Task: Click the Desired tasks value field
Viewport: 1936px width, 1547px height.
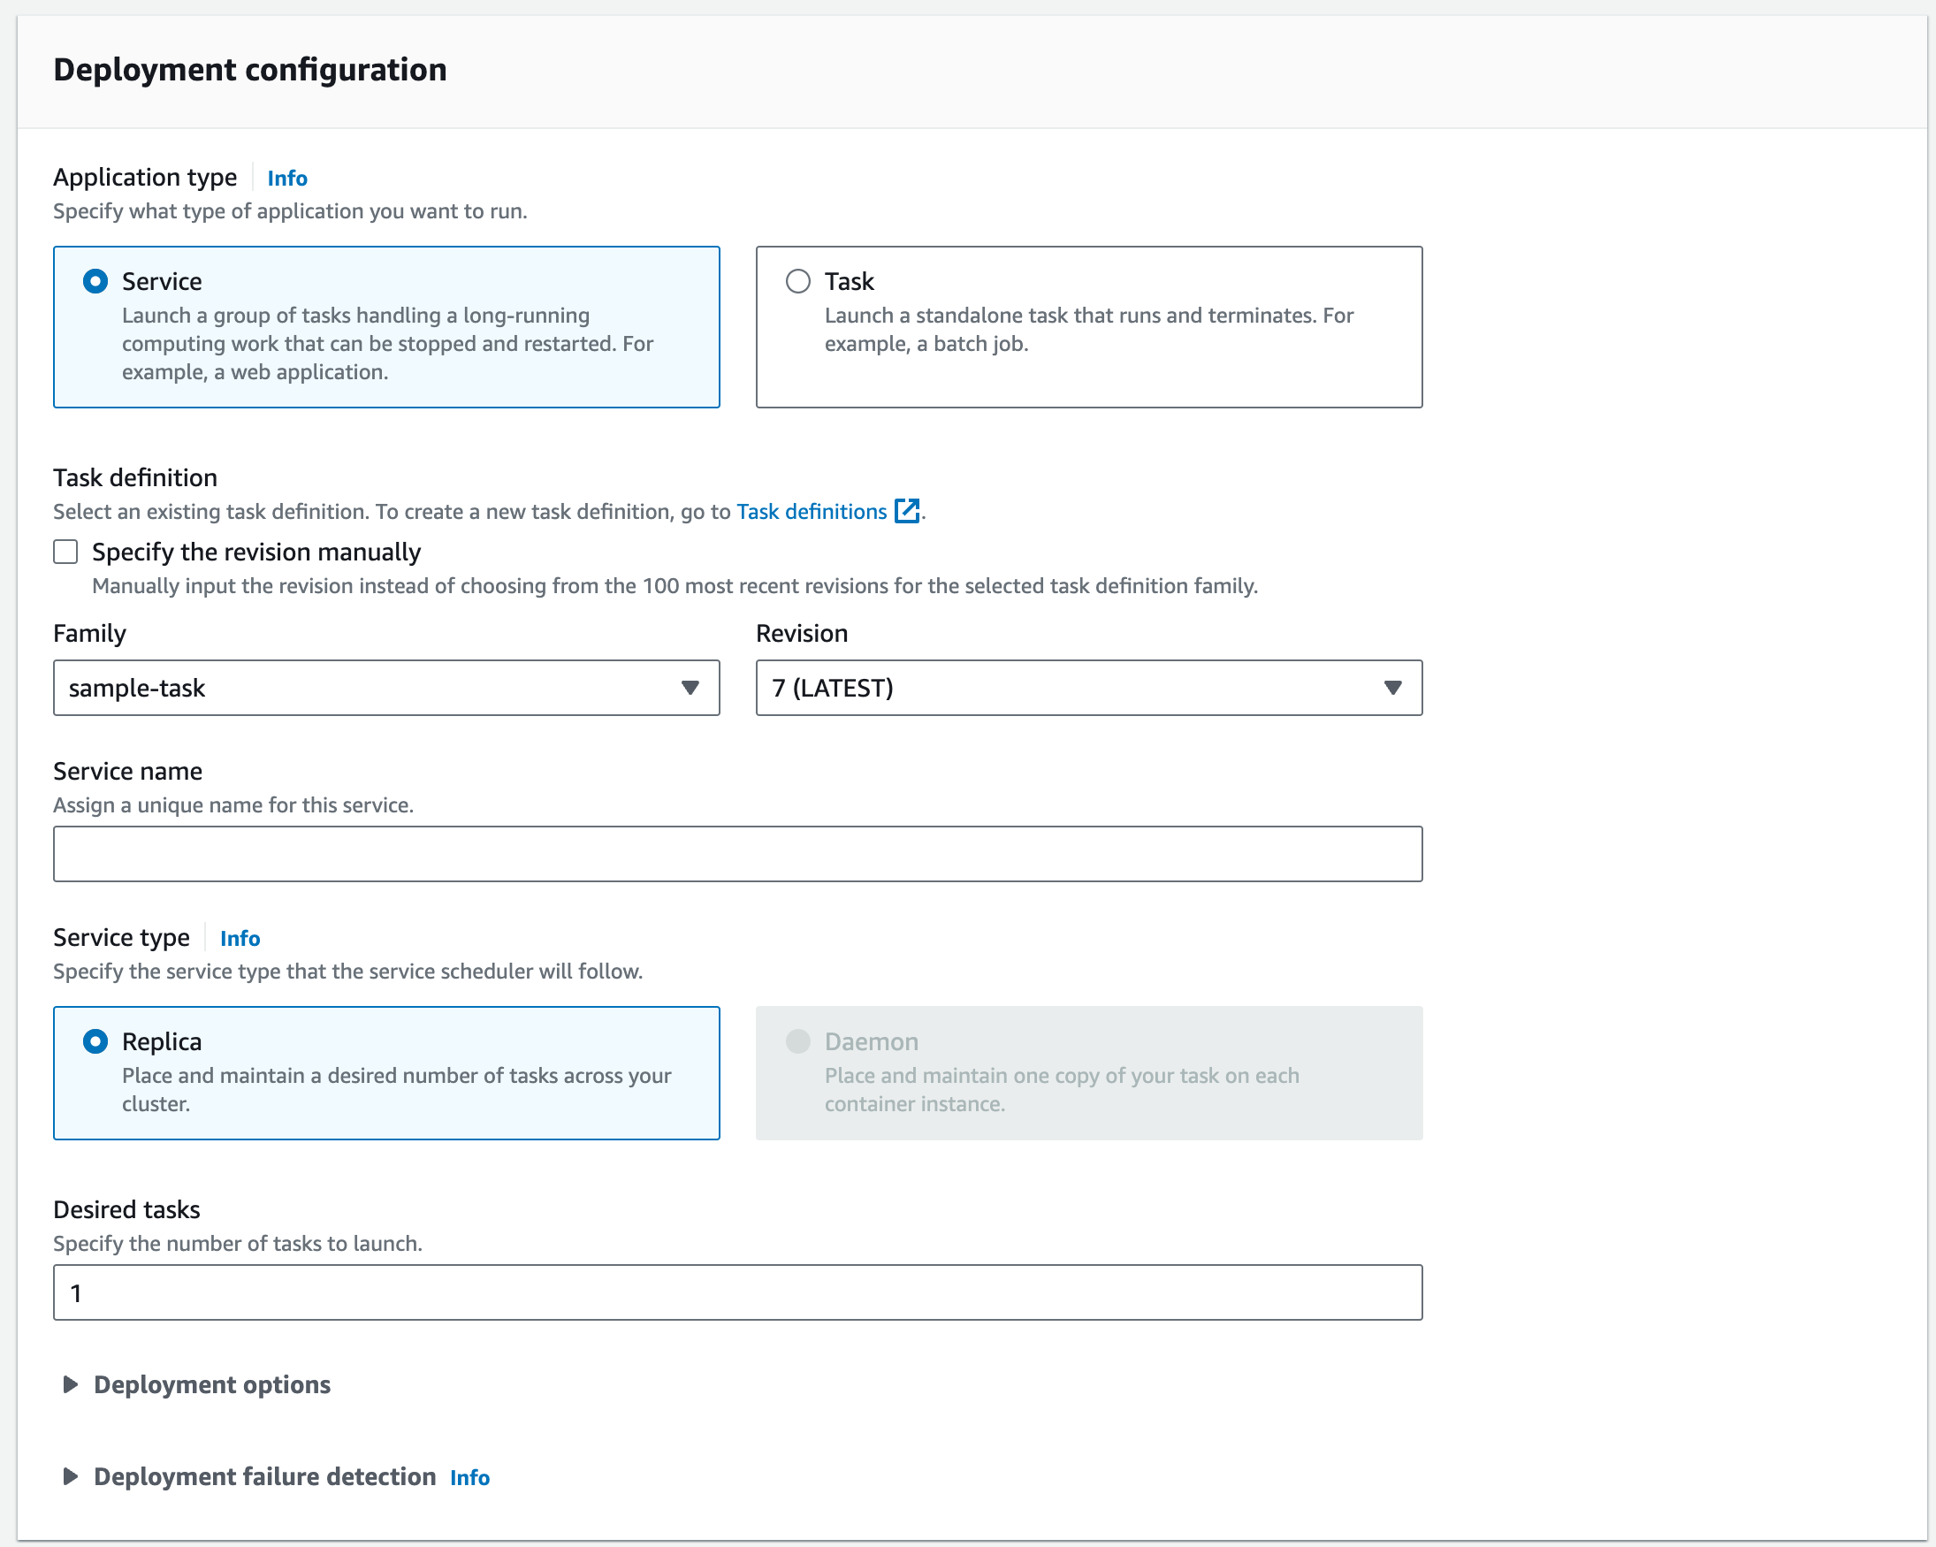Action: point(736,1292)
